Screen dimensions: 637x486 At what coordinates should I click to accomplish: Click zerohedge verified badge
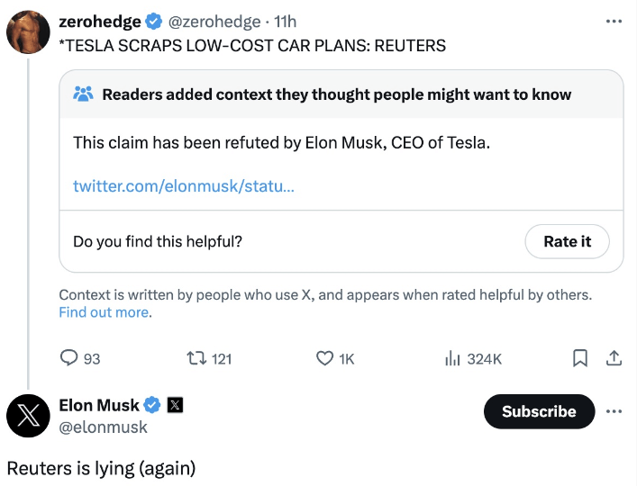tap(155, 21)
